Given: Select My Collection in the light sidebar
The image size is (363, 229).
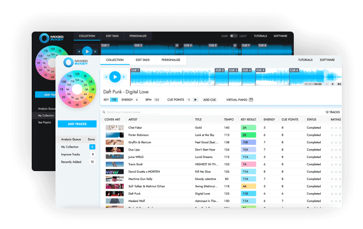Looking at the screenshot, I should pyautogui.click(x=70, y=147).
